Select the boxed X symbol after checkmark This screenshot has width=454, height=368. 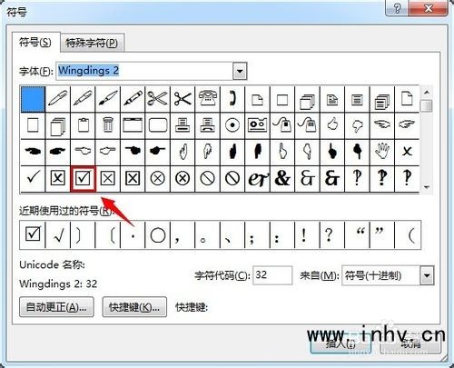[58, 178]
